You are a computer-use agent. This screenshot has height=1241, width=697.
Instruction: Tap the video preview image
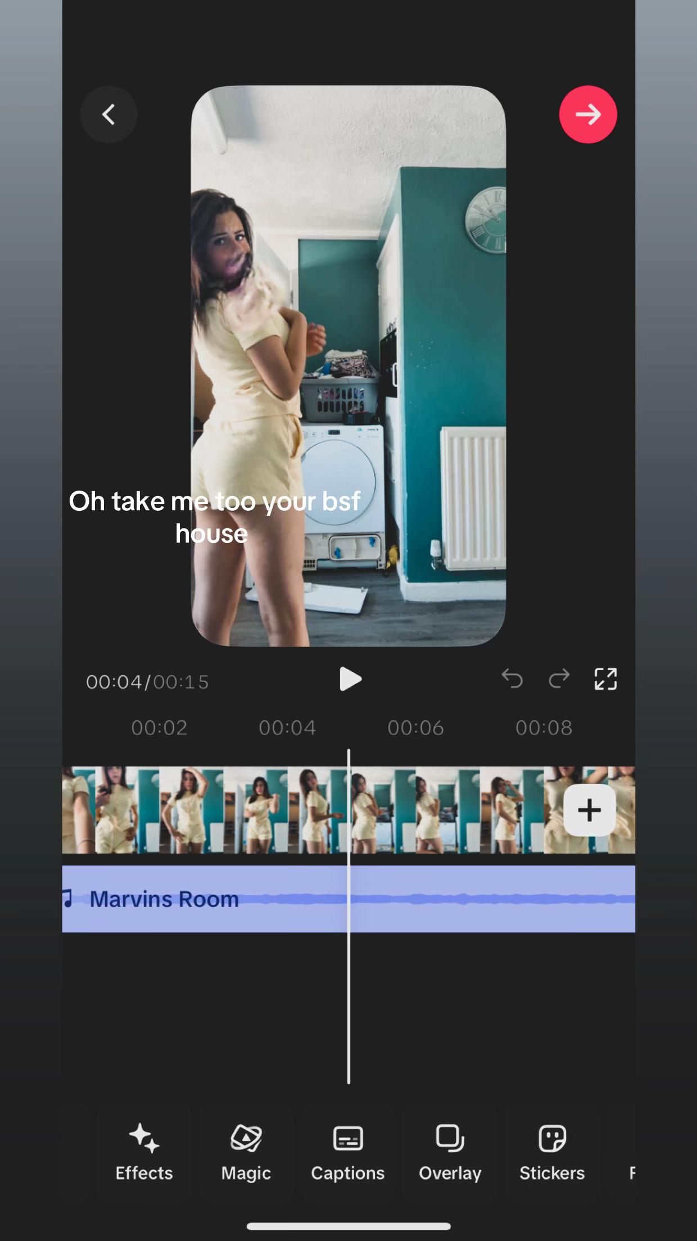[348, 366]
